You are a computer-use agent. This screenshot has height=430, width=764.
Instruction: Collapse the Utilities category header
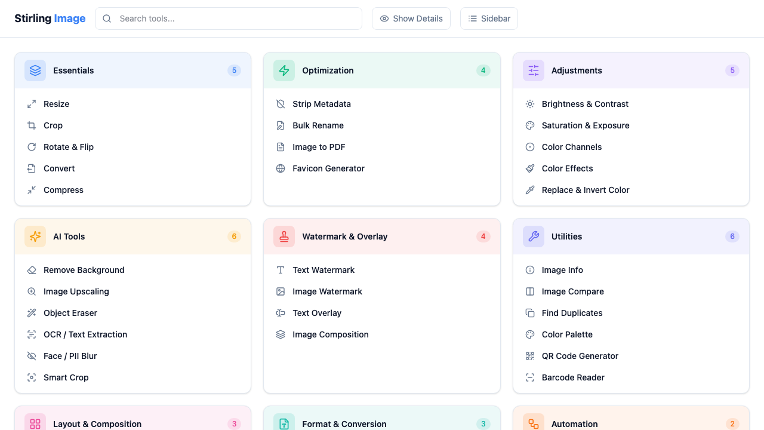(631, 236)
